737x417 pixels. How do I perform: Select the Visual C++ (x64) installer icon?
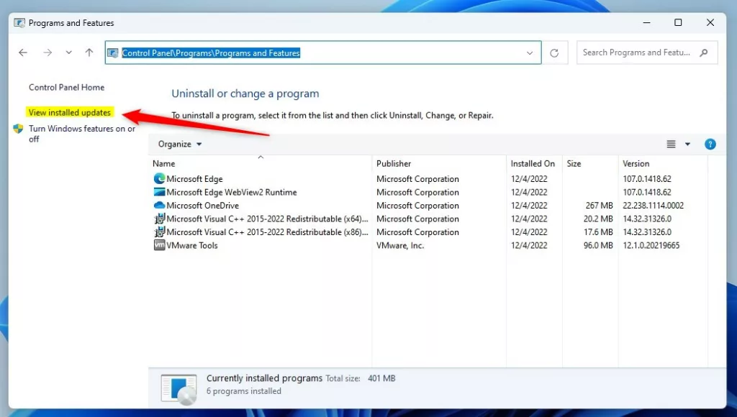(x=159, y=219)
